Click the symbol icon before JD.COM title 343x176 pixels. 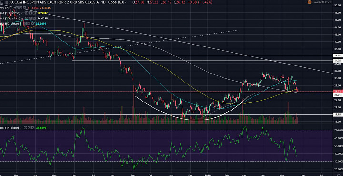point(7,2)
